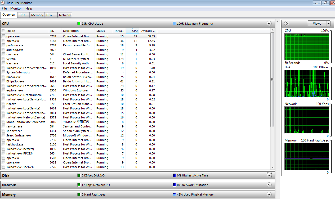Sort by the Description column header
Viewport: 335px width, 199px height.
pos(78,31)
